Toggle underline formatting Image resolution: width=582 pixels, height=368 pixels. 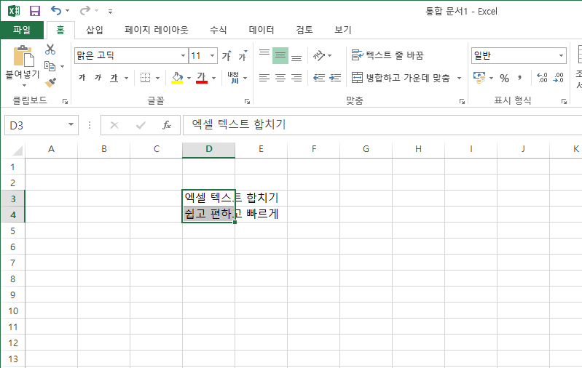(x=114, y=77)
